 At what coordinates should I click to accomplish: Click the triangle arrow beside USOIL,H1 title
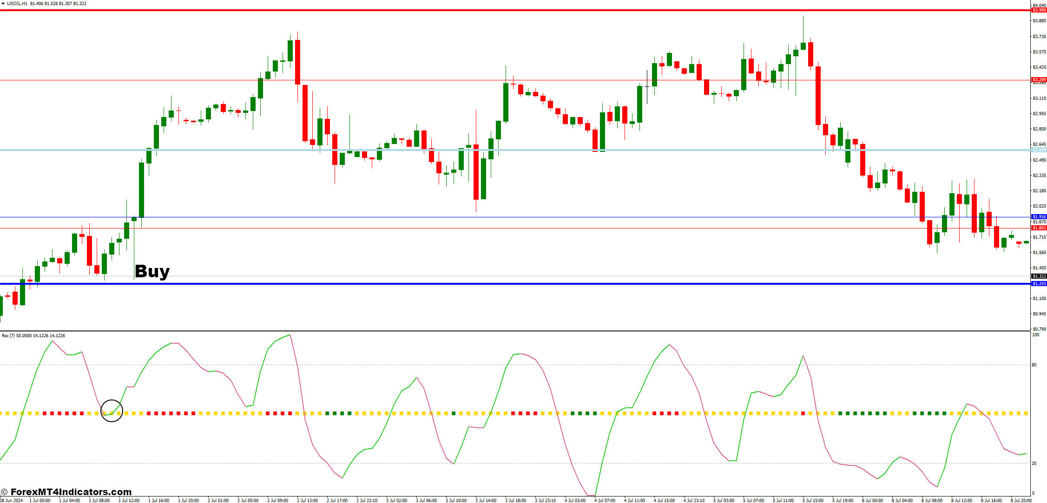3,4
